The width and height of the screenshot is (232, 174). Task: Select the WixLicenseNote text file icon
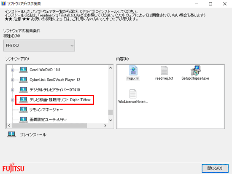point(133,94)
